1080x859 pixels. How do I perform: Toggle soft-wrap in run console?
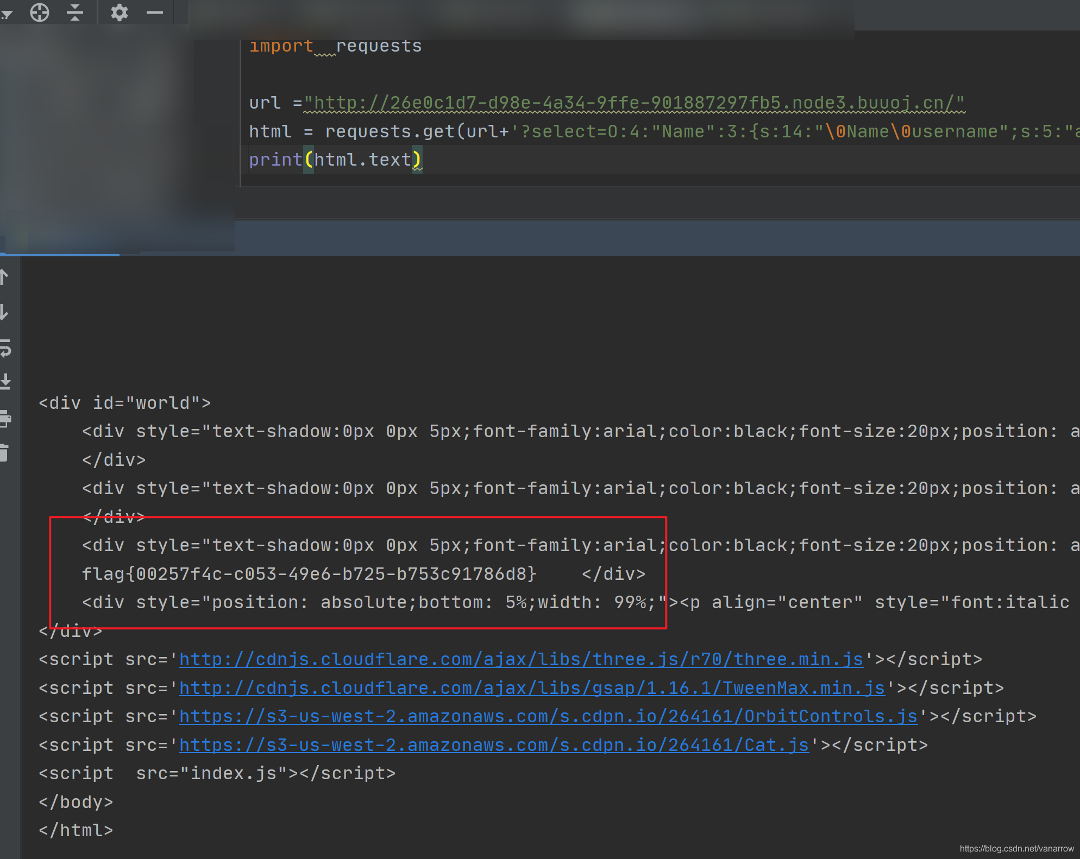click(x=5, y=348)
